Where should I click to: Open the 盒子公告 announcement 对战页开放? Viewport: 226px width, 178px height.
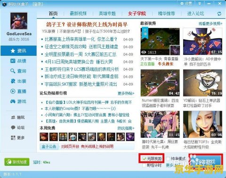[87, 147]
